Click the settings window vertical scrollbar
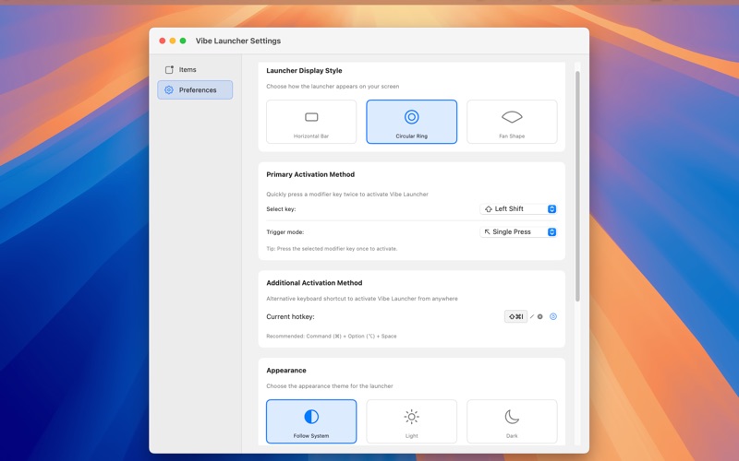 tap(577, 186)
